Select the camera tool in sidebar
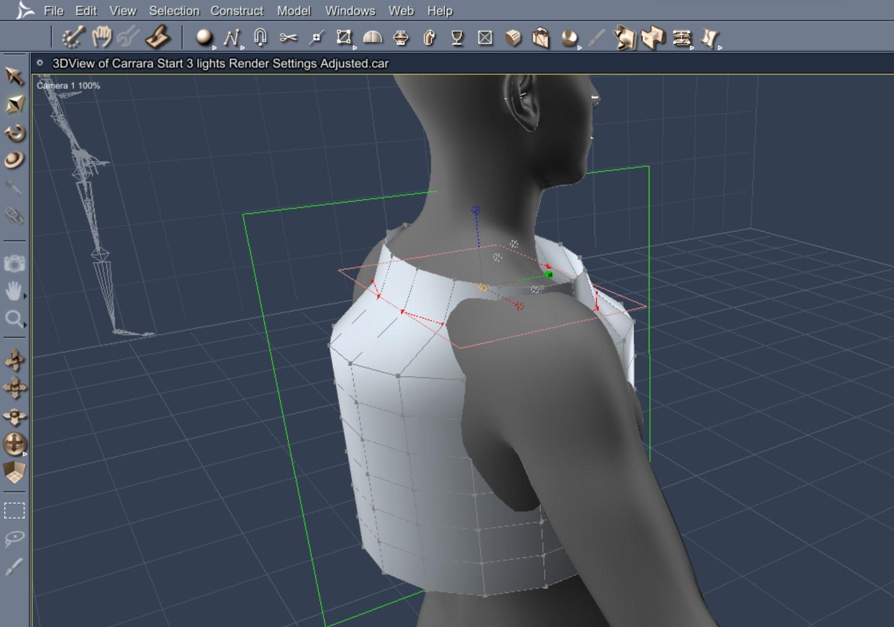This screenshot has height=627, width=894. [x=15, y=263]
